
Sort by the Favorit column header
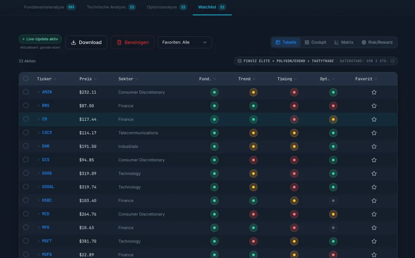click(x=366, y=79)
